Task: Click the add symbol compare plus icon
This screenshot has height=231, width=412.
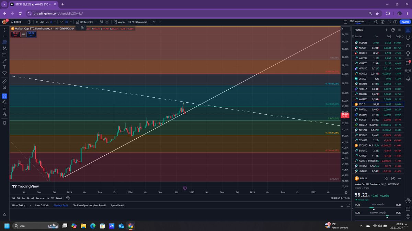Action: [29, 22]
